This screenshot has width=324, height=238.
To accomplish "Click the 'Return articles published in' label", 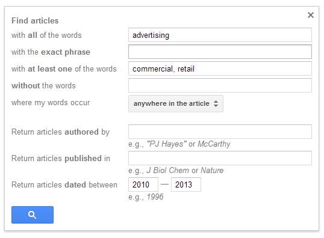I will (61, 159).
